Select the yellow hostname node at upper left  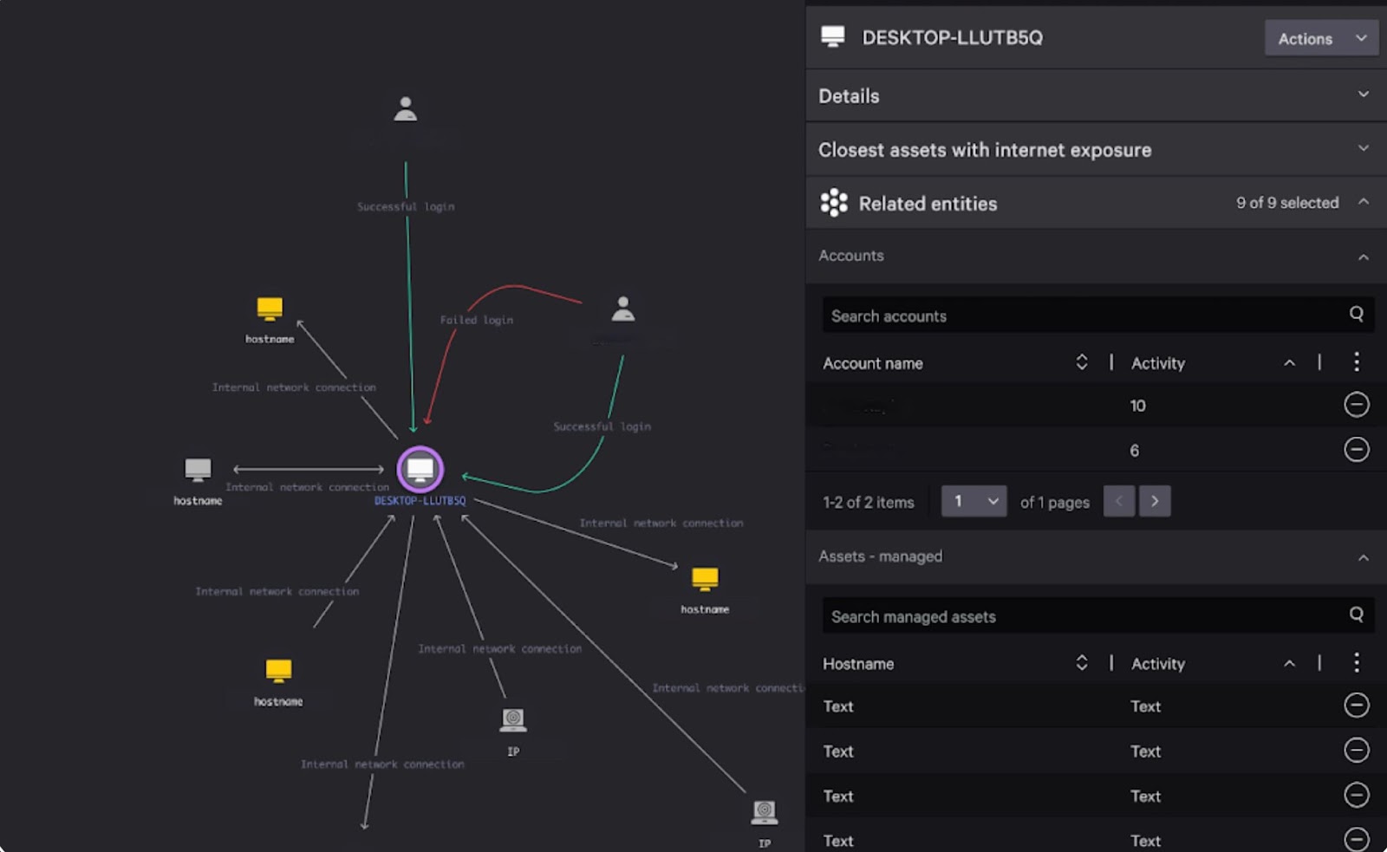[x=270, y=309]
